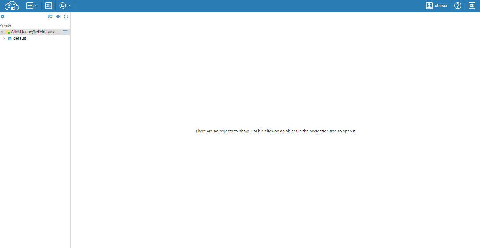Expand the default database node
The height and width of the screenshot is (248, 480).
pos(4,38)
